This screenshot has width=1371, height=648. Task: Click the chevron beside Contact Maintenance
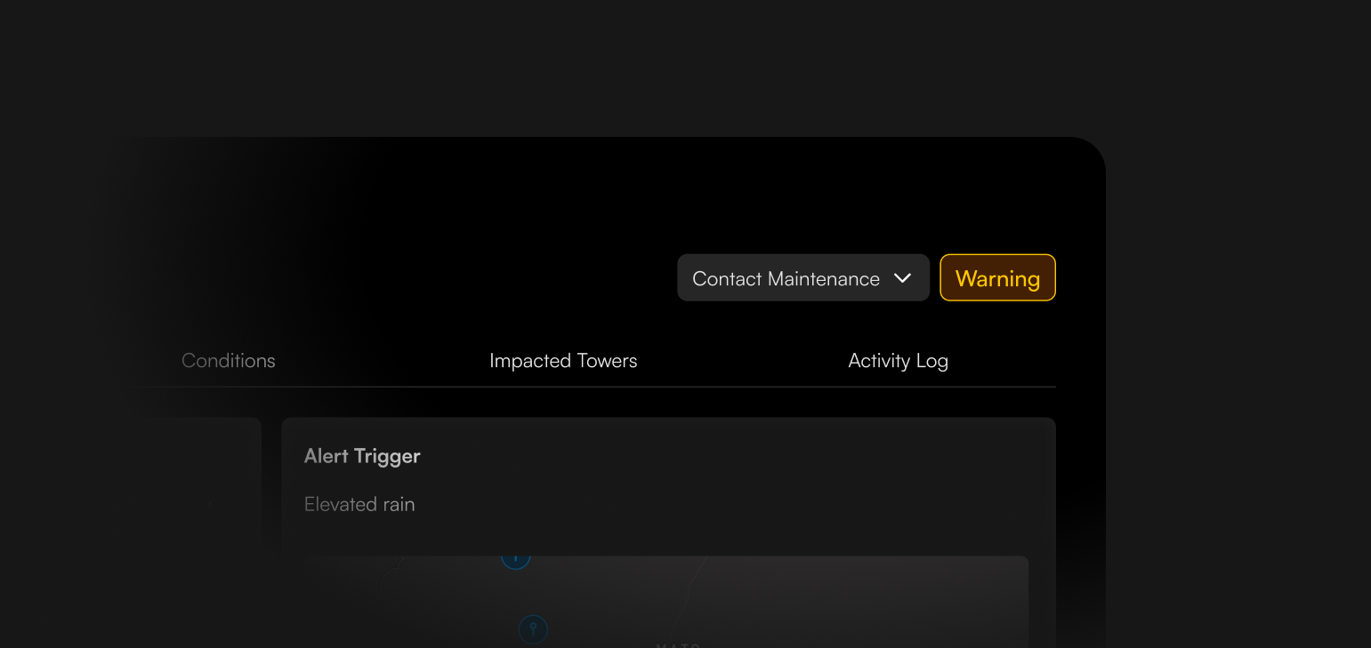[x=902, y=278]
